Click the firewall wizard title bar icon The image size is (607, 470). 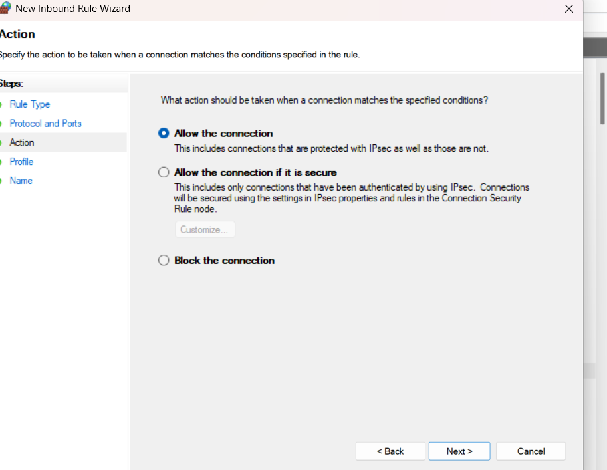click(5, 8)
